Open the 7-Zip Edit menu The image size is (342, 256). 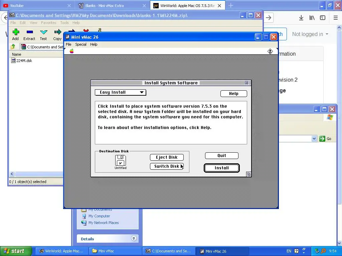(23, 23)
